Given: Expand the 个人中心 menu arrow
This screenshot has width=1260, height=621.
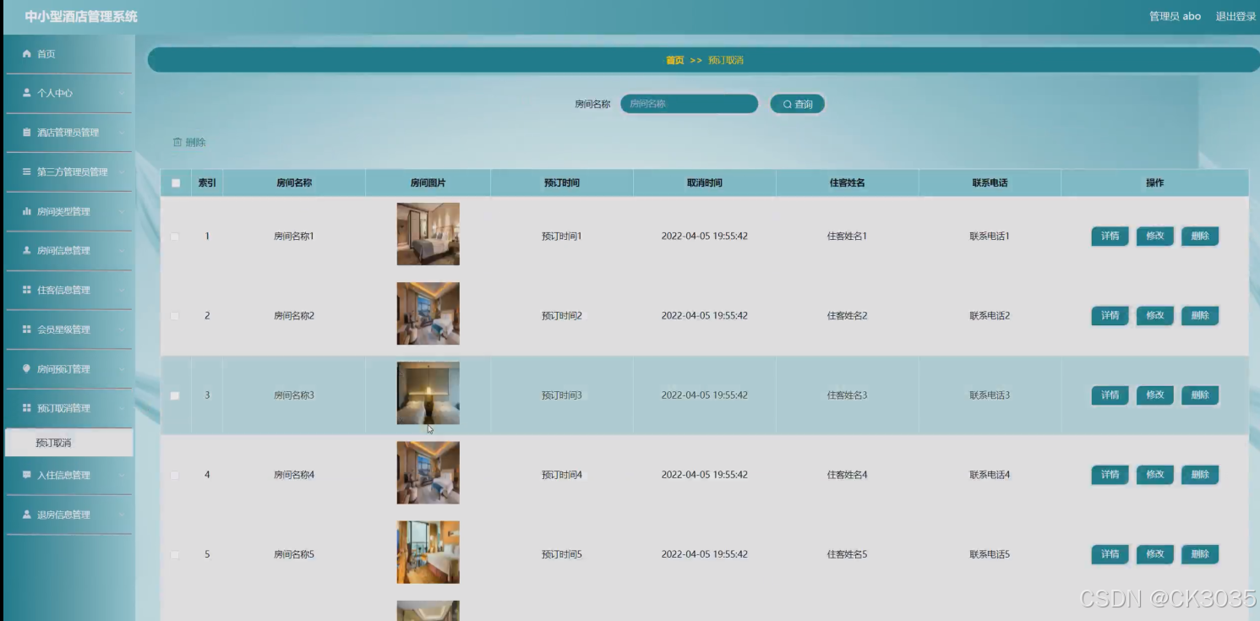Looking at the screenshot, I should (x=122, y=93).
